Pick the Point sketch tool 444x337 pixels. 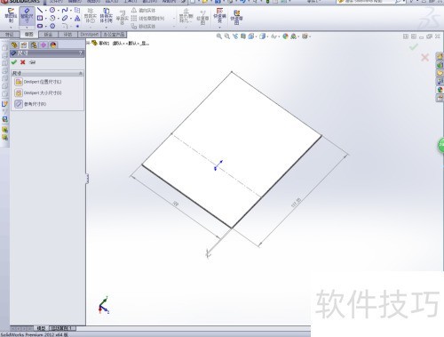point(77,26)
